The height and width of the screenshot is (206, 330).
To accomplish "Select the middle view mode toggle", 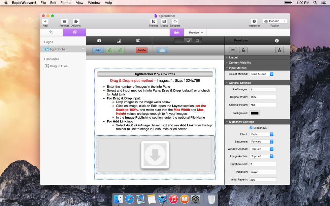I will click(188, 40).
